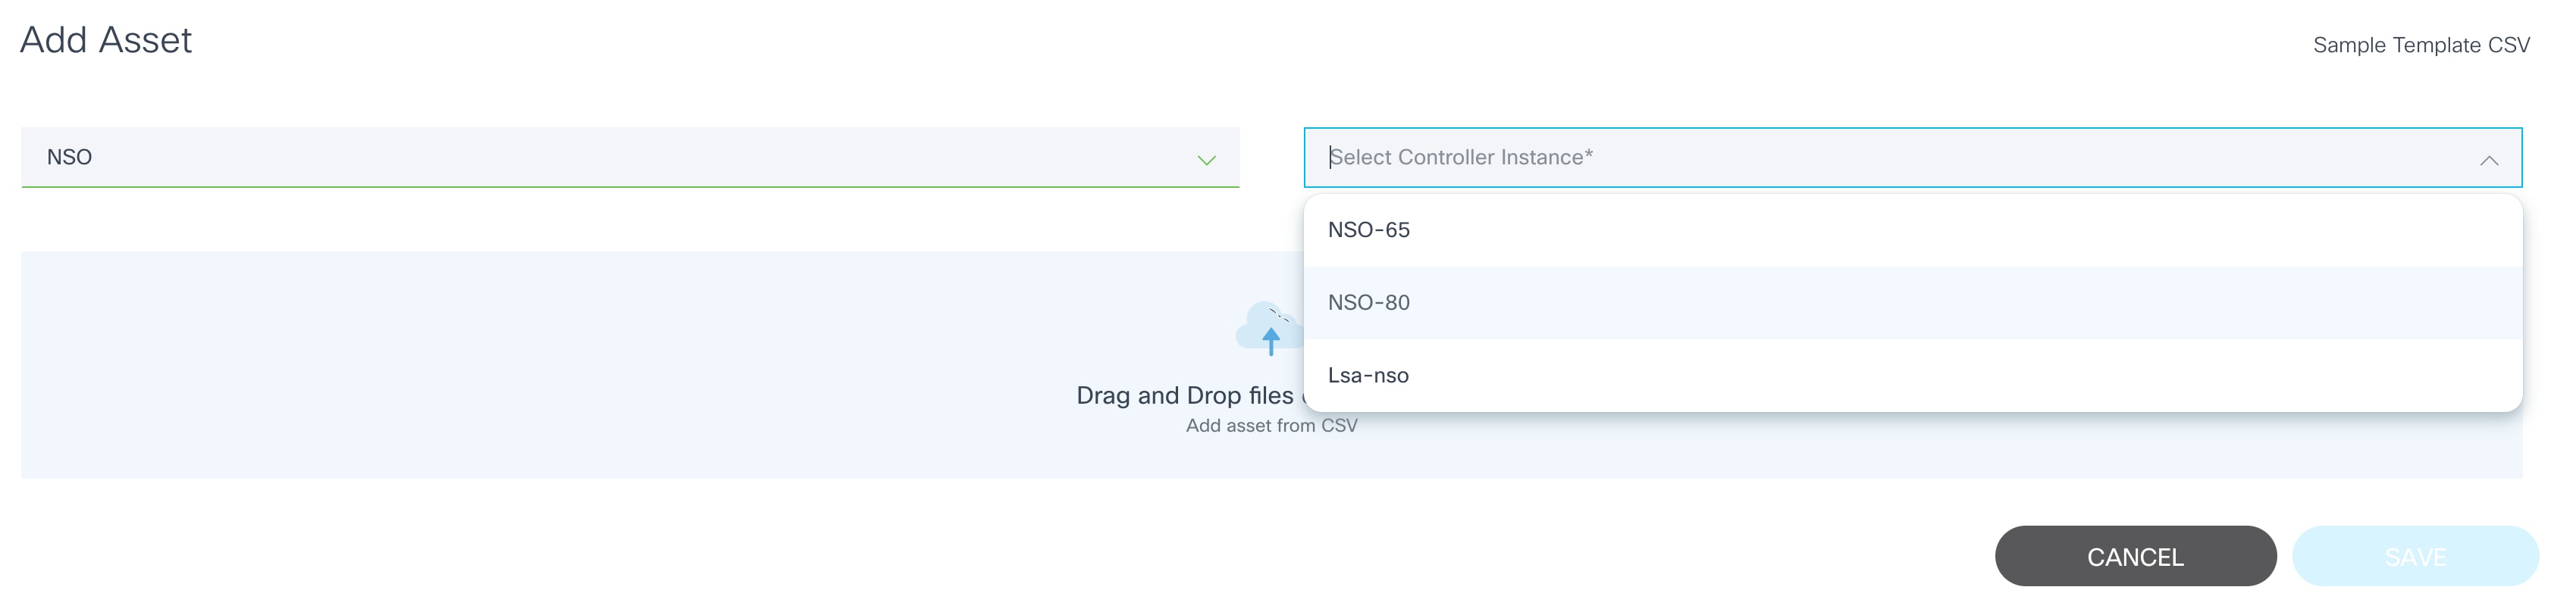Image resolution: width=2576 pixels, height=612 pixels.
Task: Click the Add Asset heading
Action: pyautogui.click(x=106, y=40)
